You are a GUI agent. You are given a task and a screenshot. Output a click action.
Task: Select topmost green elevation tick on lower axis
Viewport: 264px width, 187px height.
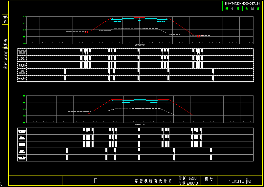point(24,96)
